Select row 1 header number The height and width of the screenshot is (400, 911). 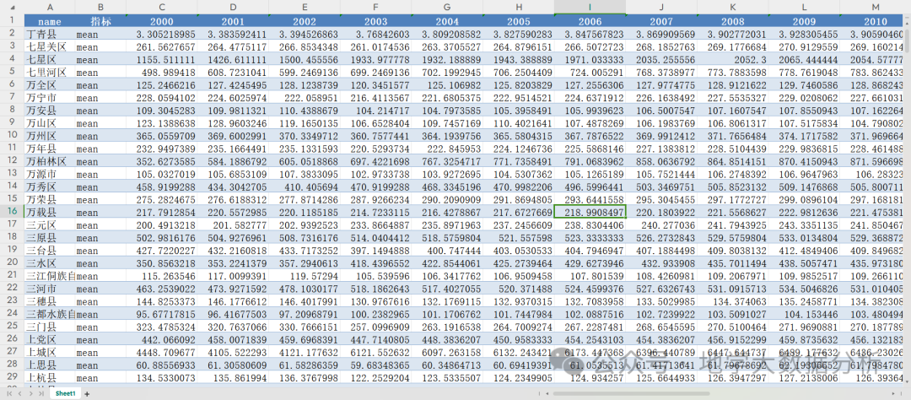click(x=12, y=21)
